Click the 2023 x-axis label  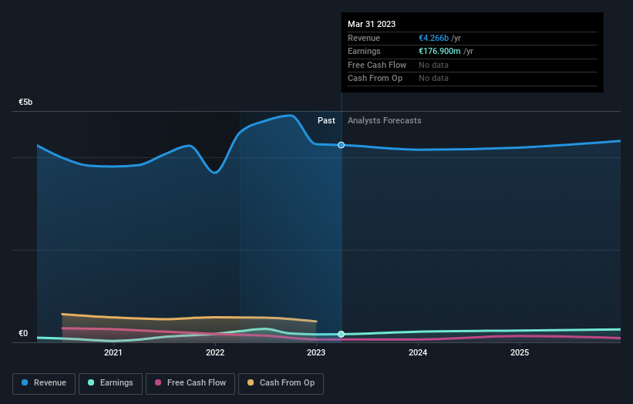click(x=316, y=352)
